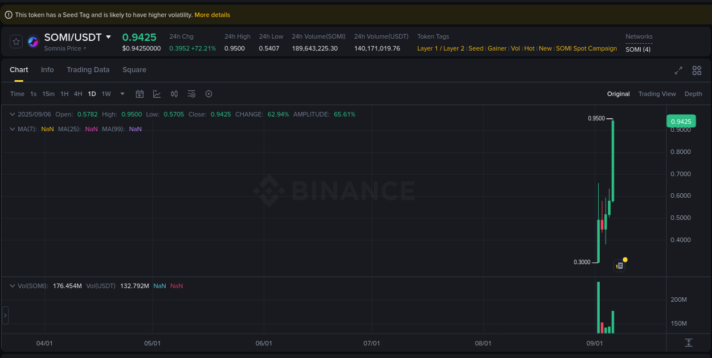Viewport: 712px width, 358px height.
Task: Click the More details link in the Seed warning
Action: tap(212, 15)
